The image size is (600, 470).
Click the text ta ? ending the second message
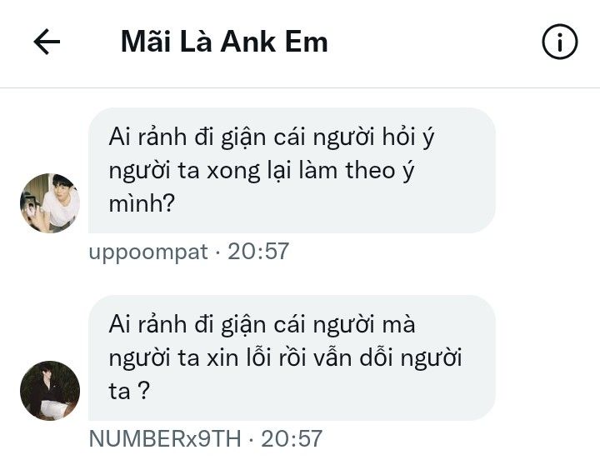click(x=129, y=391)
